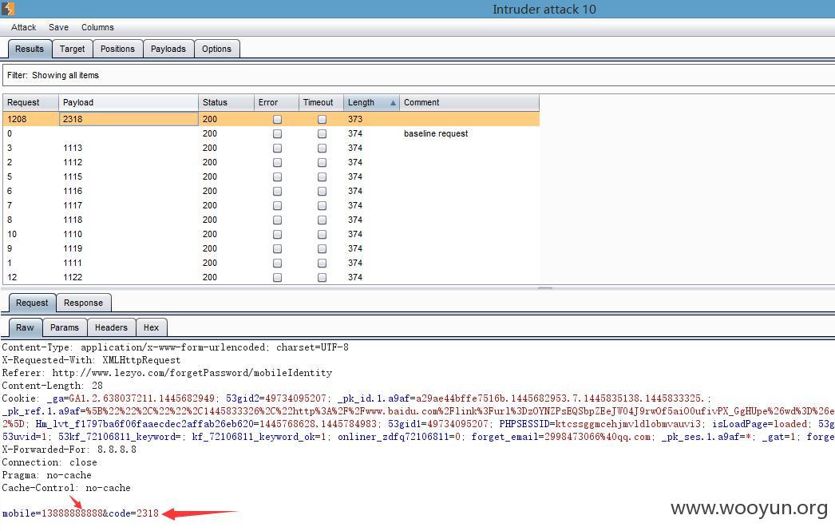
Task: Toggle Timeout checkbox for payload 1116
Action: click(322, 191)
